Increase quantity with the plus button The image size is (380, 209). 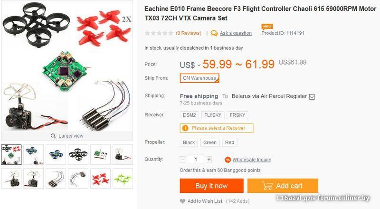coord(209,160)
